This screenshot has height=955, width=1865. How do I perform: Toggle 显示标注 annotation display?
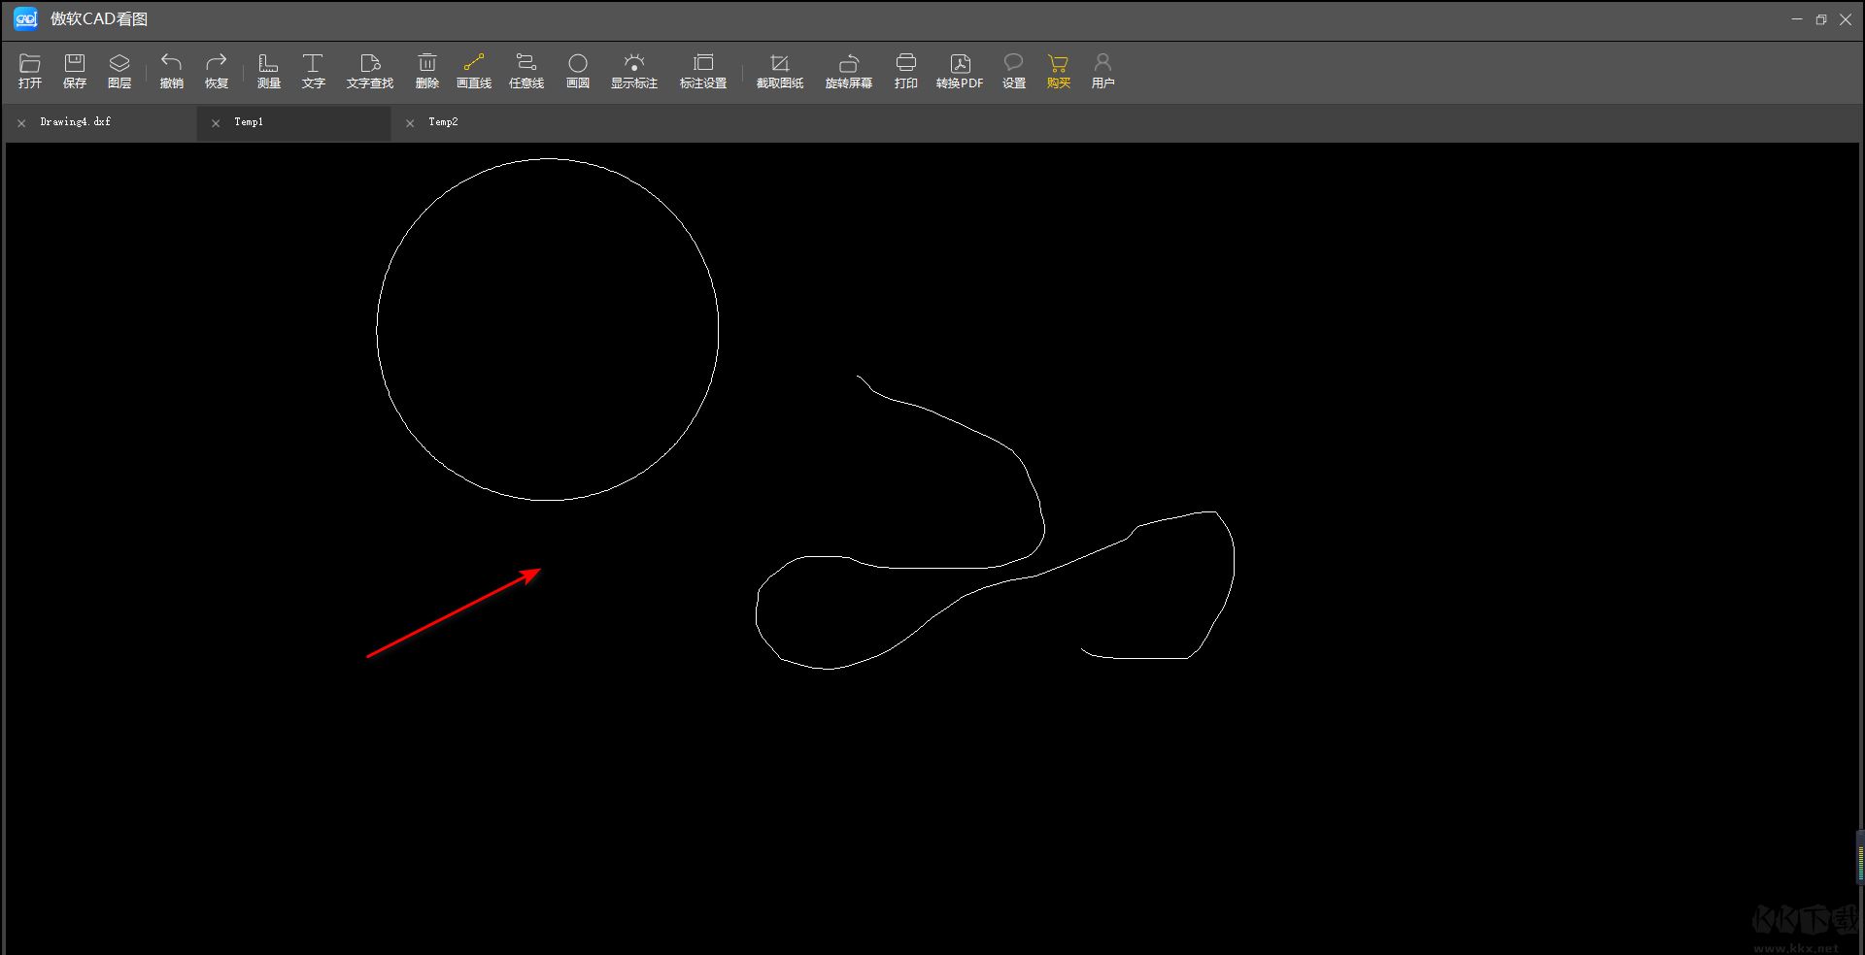tap(634, 71)
